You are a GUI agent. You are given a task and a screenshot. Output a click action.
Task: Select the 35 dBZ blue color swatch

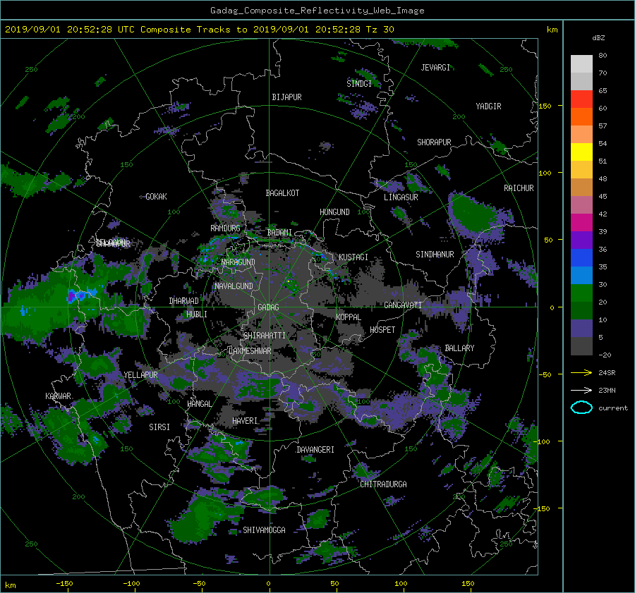coord(581,257)
